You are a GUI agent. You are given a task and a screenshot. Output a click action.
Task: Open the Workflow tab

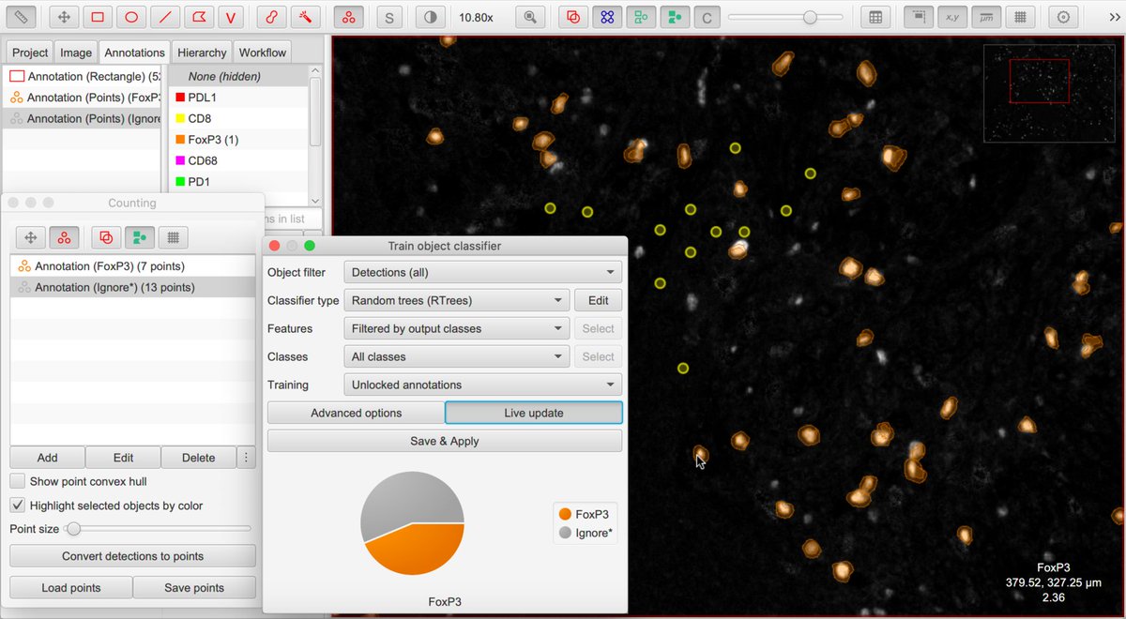[262, 52]
